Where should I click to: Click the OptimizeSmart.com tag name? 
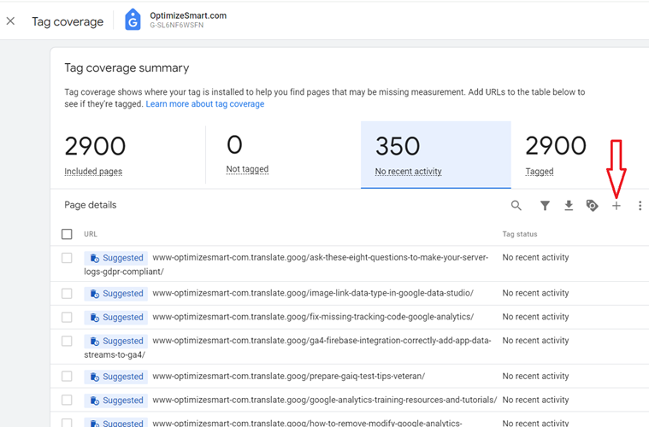click(188, 15)
